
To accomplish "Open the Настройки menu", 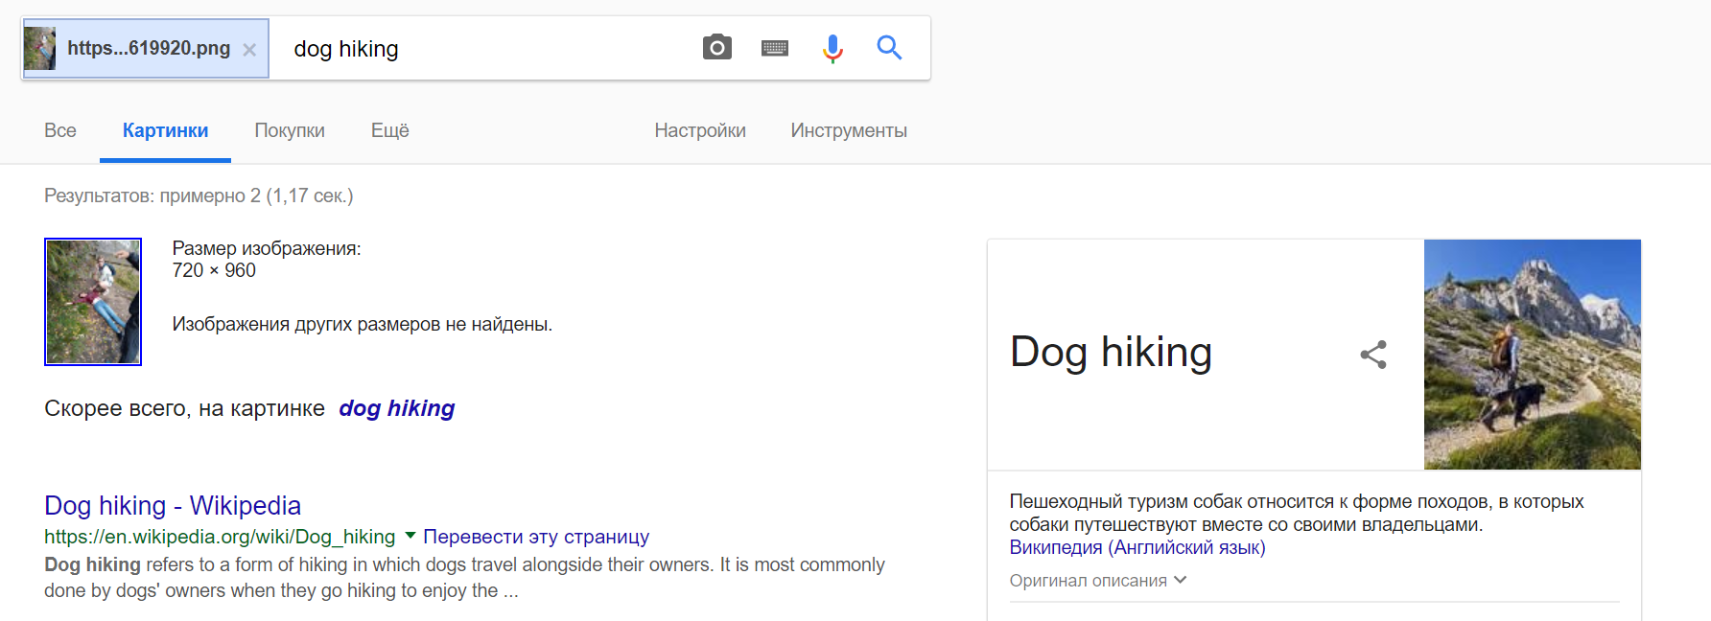I will click(x=700, y=130).
